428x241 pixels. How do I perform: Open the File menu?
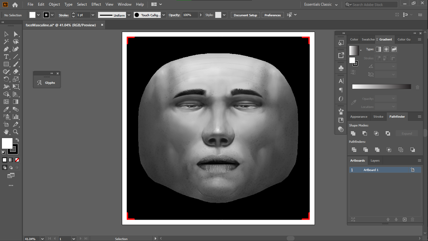tap(30, 4)
